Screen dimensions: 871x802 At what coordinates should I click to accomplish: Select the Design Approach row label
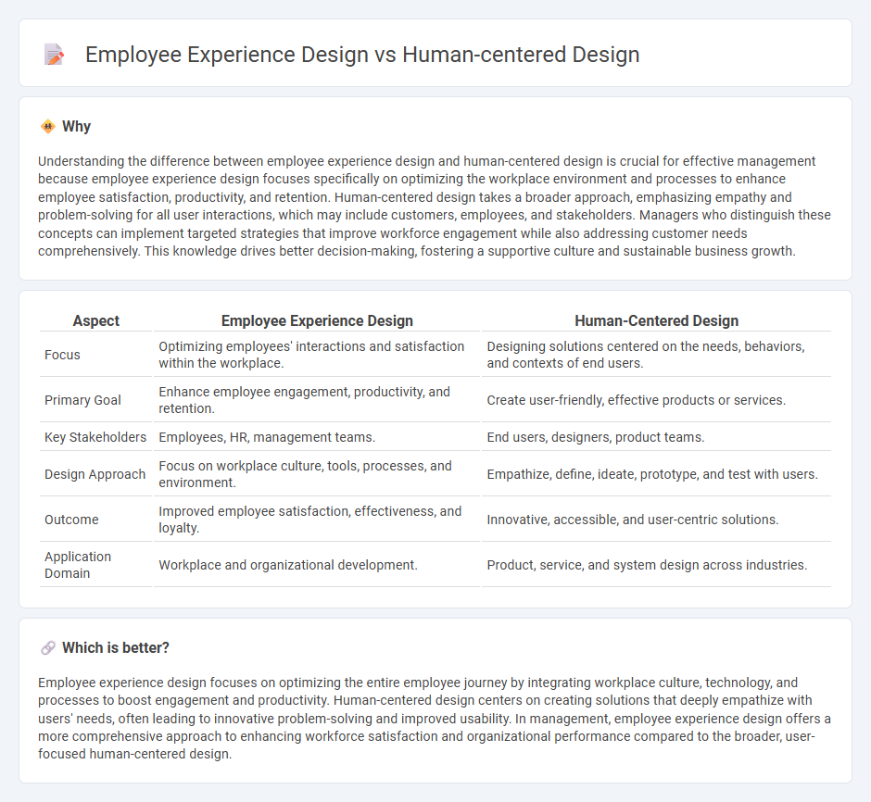(95, 474)
